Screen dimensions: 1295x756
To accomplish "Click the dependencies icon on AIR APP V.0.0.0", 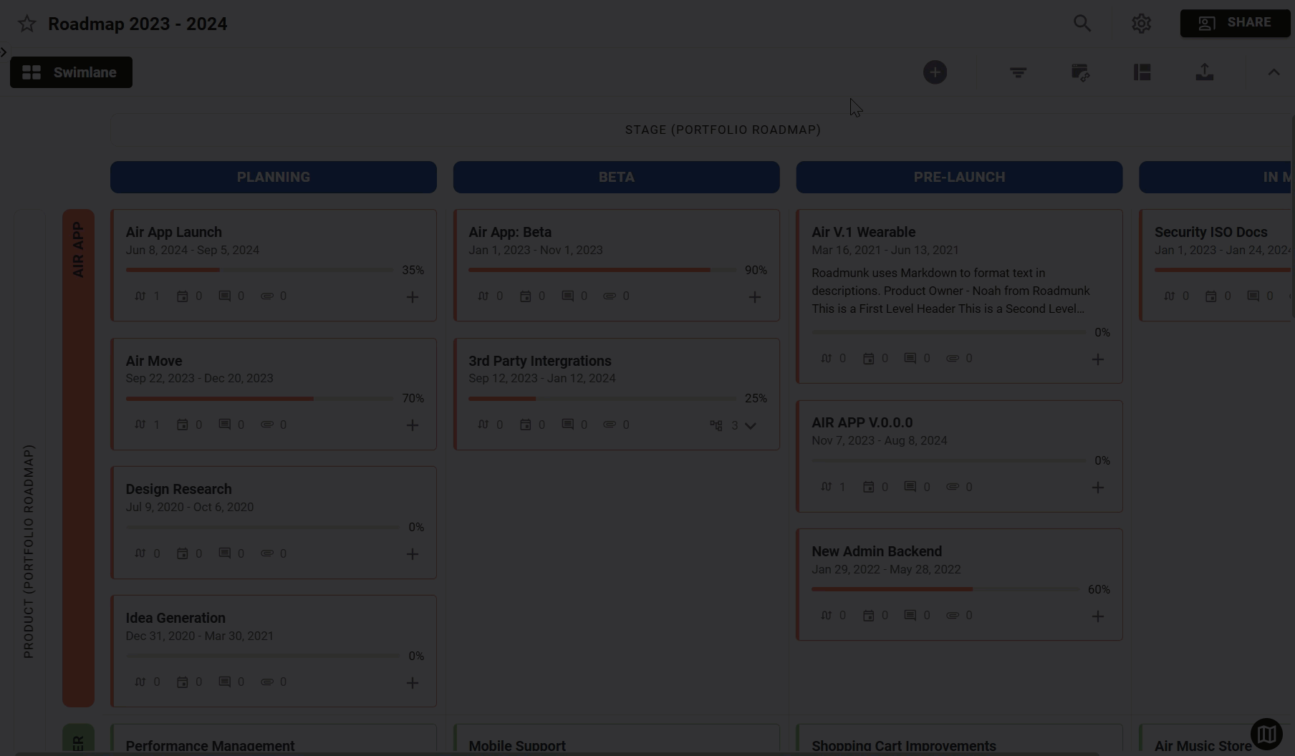I will click(827, 487).
